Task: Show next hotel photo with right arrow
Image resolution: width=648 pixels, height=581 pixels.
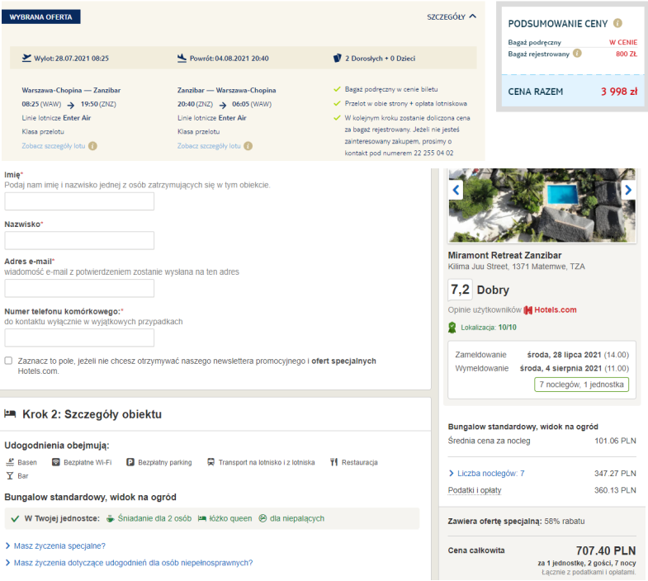Action: (628, 190)
